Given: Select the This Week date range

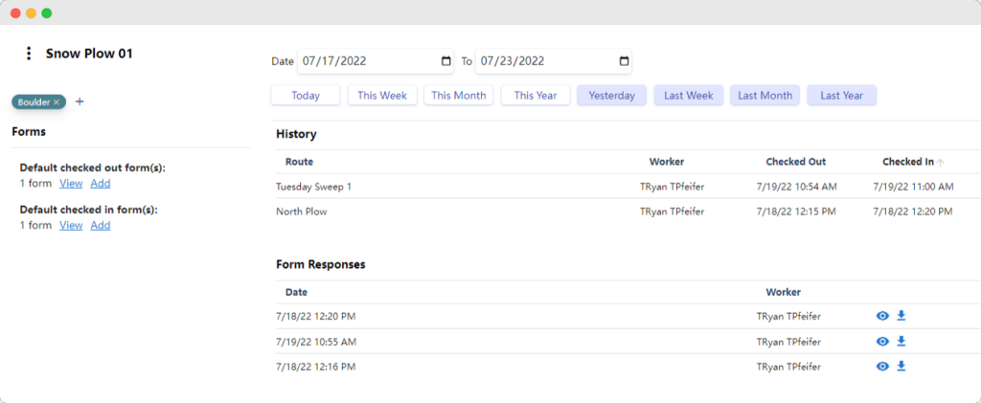Looking at the screenshot, I should point(382,96).
